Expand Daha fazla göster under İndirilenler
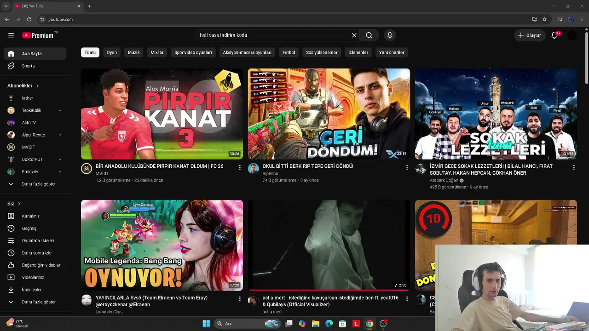This screenshot has width=589, height=331. pos(35,302)
